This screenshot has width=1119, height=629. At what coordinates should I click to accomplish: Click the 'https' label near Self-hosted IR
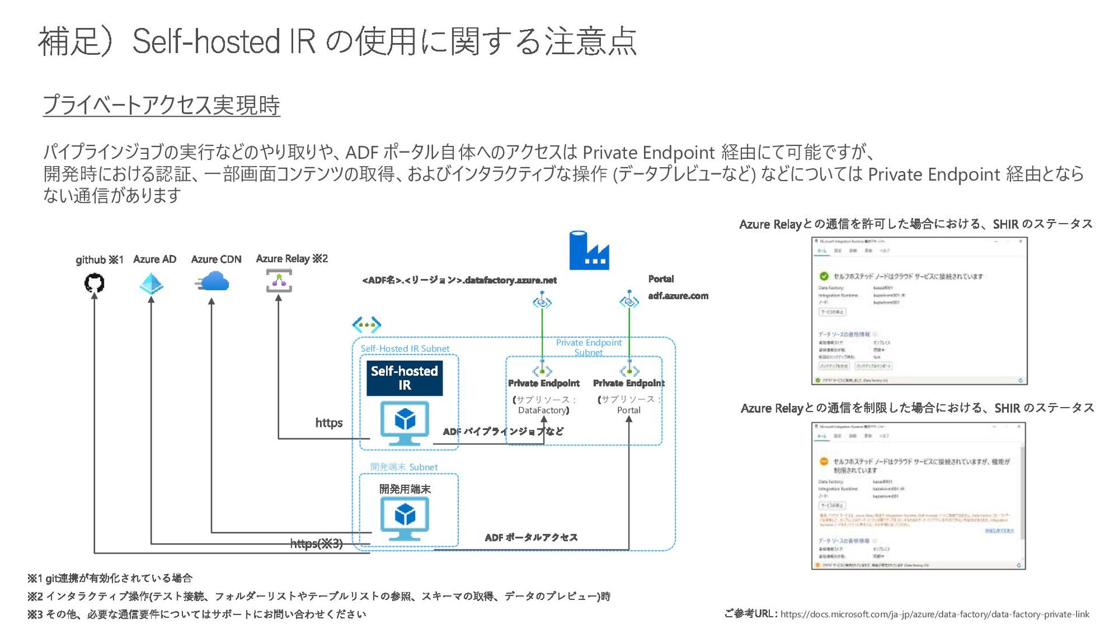[329, 423]
